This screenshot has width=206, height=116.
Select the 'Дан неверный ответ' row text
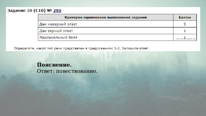click(x=58, y=24)
